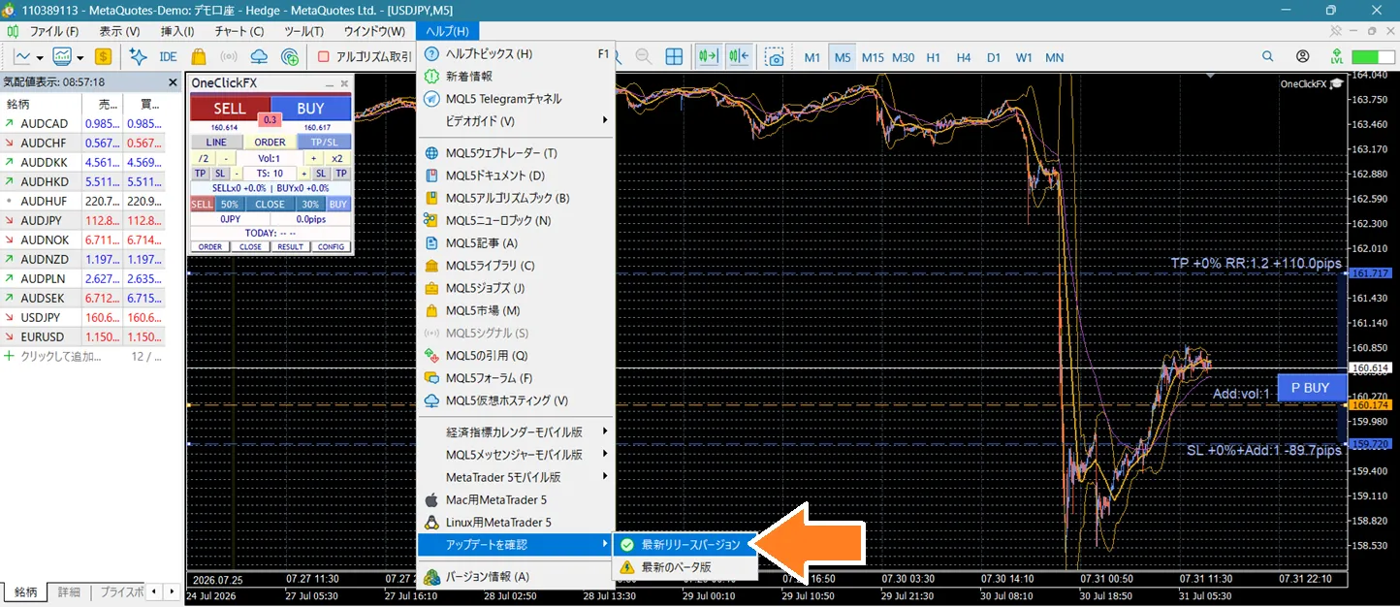Image resolution: width=1400 pixels, height=607 pixels.
Task: Toggle the LINE button in OneClickFX panel
Action: 217,142
